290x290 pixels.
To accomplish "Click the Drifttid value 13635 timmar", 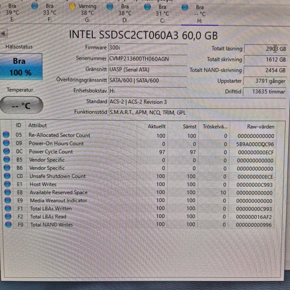I will click(x=264, y=92).
